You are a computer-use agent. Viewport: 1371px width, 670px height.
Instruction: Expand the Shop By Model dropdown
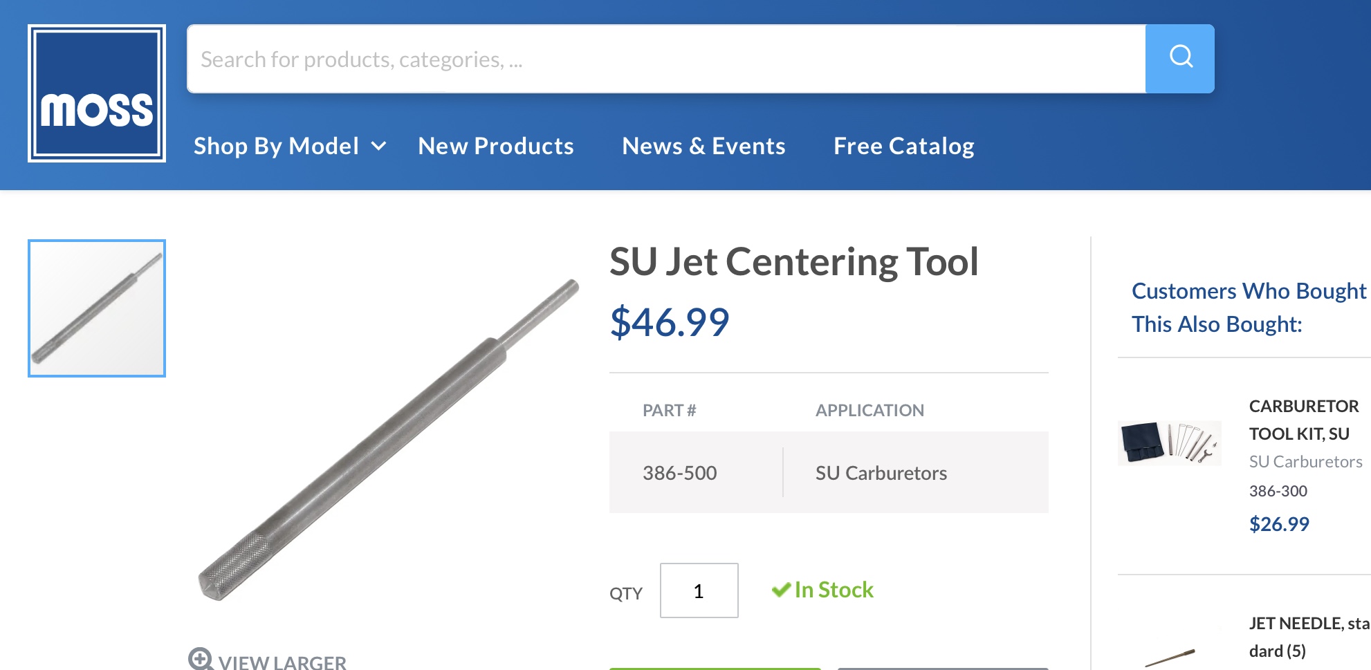[x=277, y=146]
